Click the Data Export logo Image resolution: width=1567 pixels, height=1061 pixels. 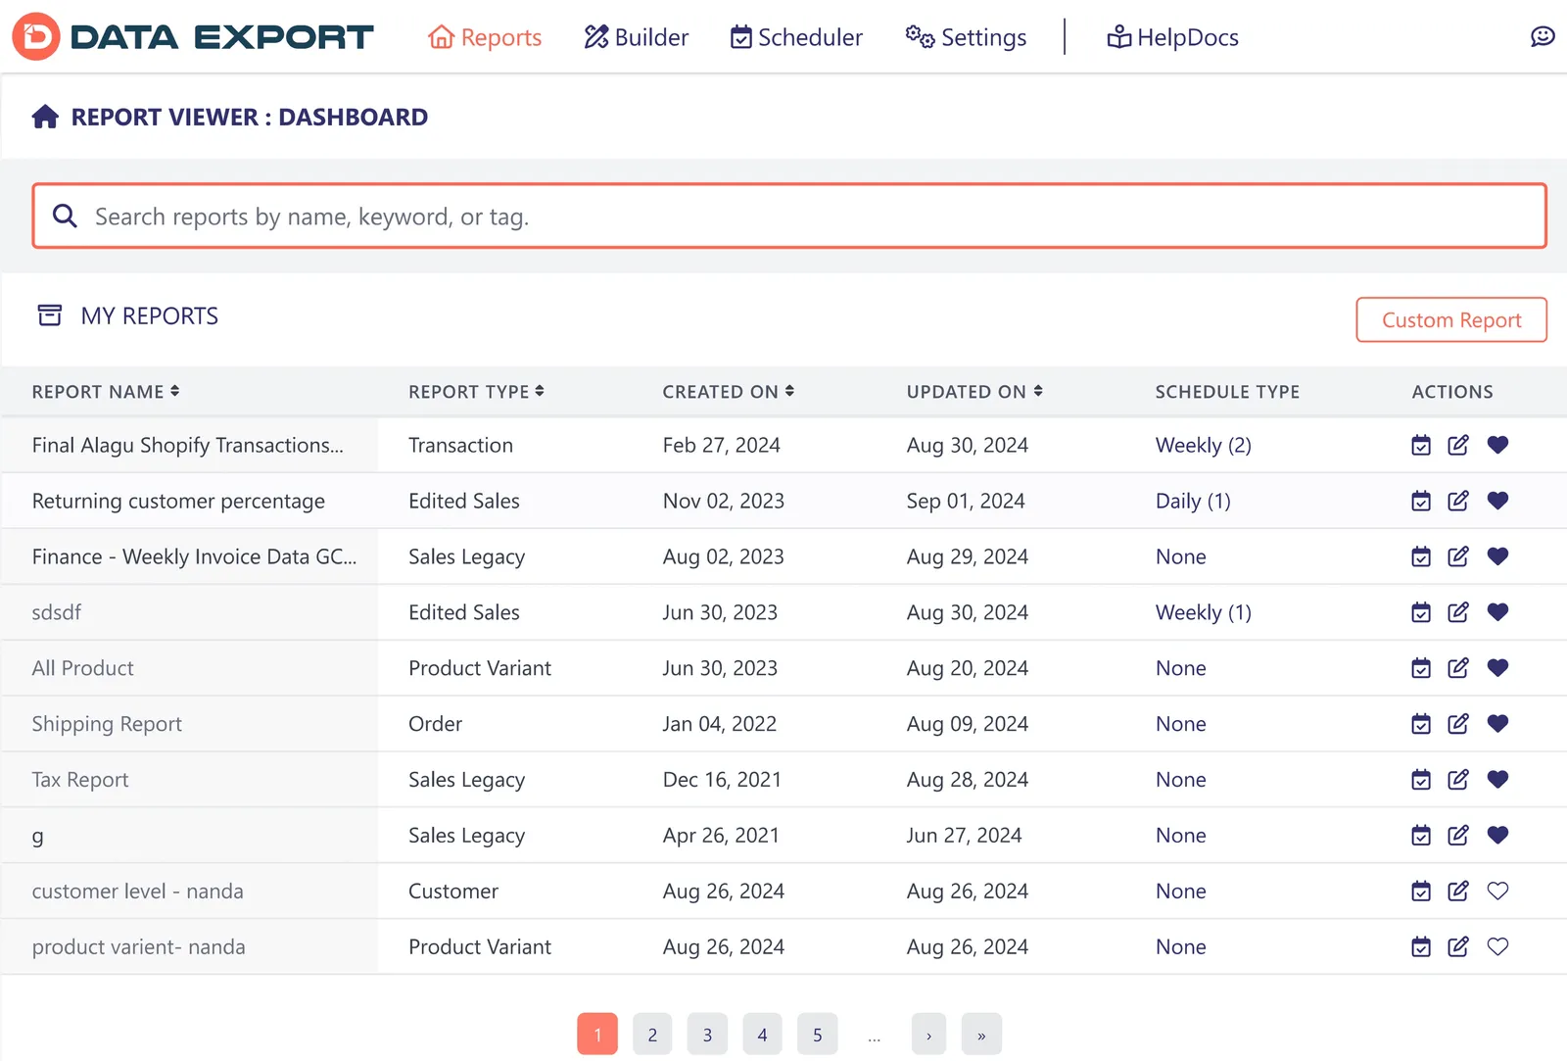[193, 37]
